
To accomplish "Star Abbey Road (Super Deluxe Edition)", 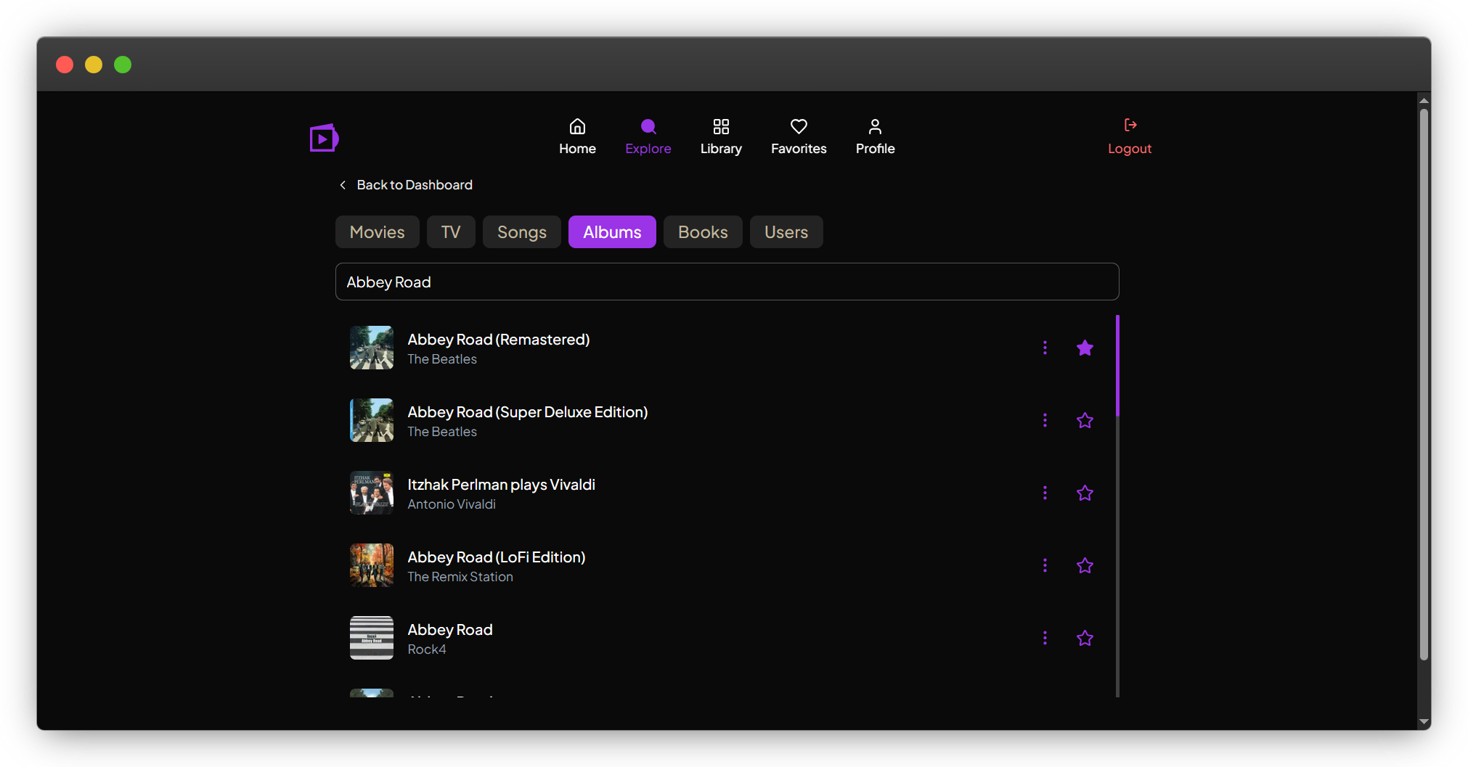I will tap(1085, 420).
